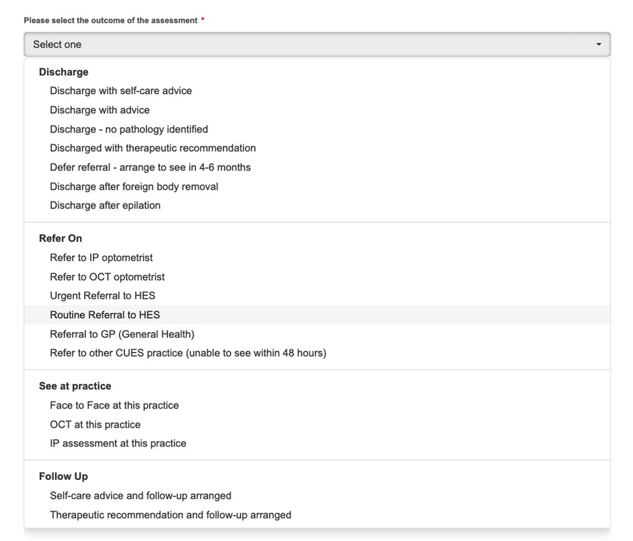Choose 'Refer to OCT optometrist'
The width and height of the screenshot is (633, 541).
(317, 277)
